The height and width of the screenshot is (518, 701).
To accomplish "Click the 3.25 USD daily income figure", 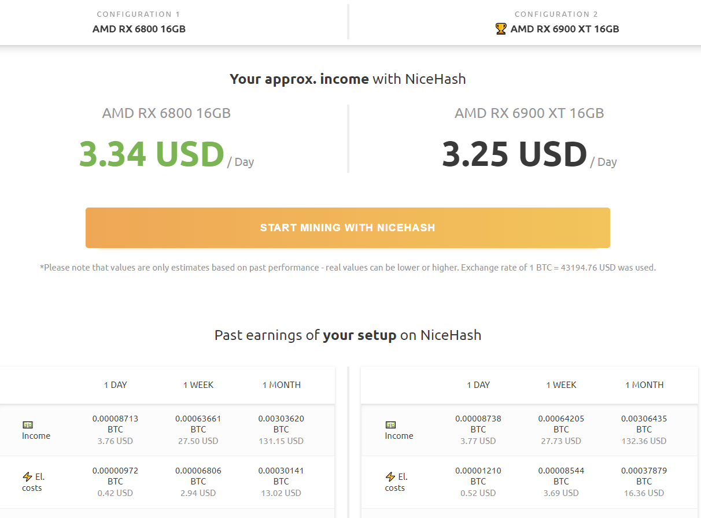I will 514,154.
